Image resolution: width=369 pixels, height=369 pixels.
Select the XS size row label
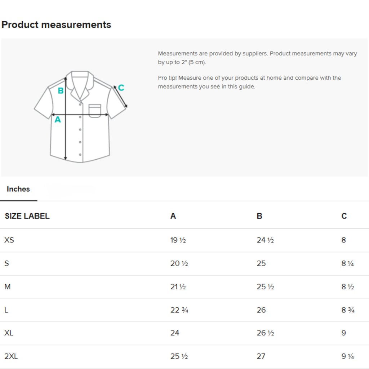(x=9, y=240)
